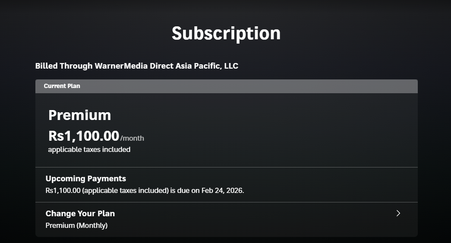Click the "/month" billing period label

click(132, 139)
